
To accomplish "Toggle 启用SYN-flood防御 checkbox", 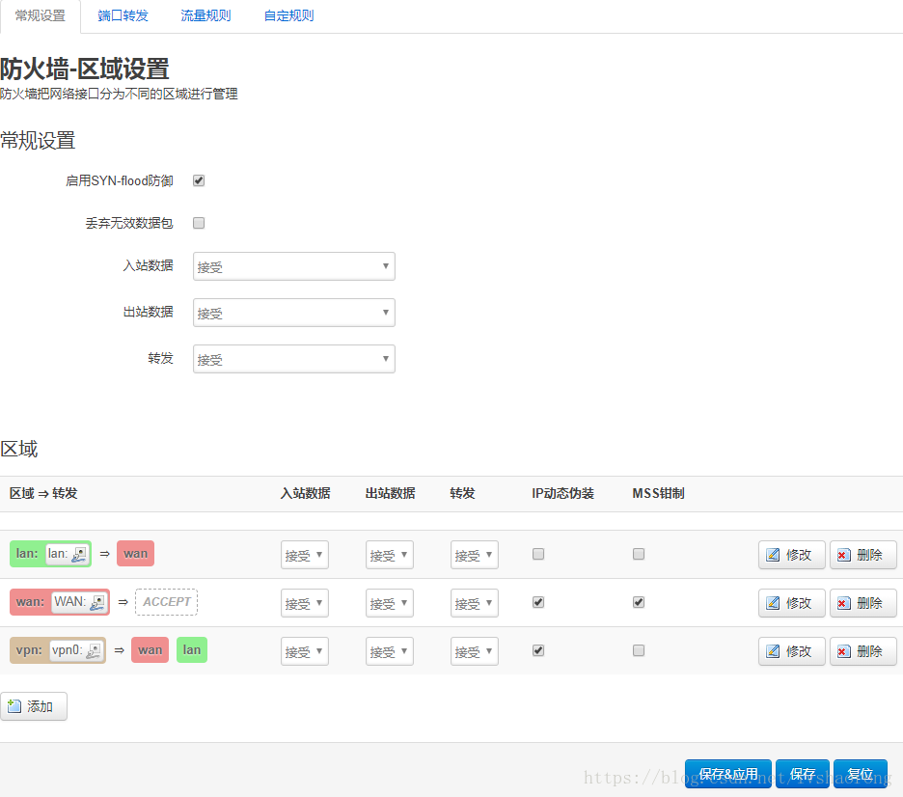I will point(199,180).
